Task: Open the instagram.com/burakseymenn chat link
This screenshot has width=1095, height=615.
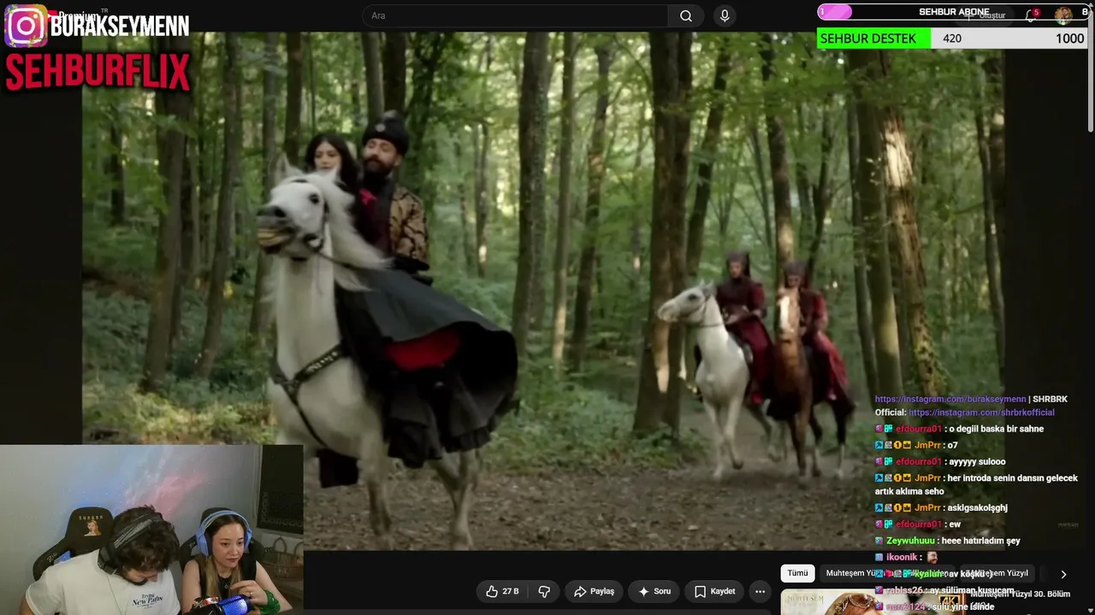Action: click(x=950, y=399)
